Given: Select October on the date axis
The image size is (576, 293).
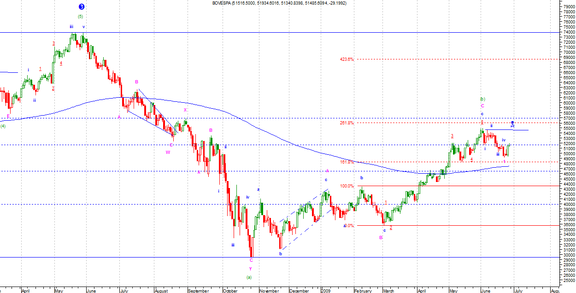Looking at the screenshot, I should [229, 291].
